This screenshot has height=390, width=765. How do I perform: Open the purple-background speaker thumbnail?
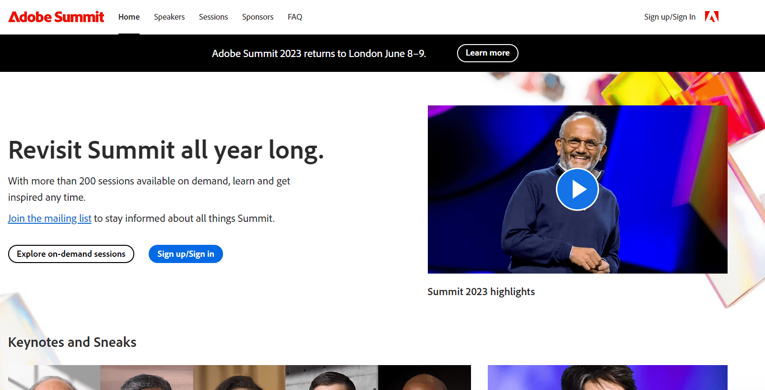tap(608, 378)
